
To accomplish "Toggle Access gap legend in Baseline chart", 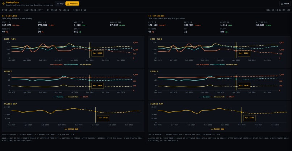I will (71, 129).
